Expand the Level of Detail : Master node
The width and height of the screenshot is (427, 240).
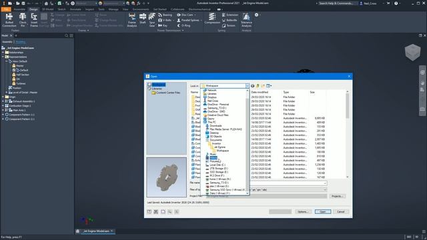7,93
